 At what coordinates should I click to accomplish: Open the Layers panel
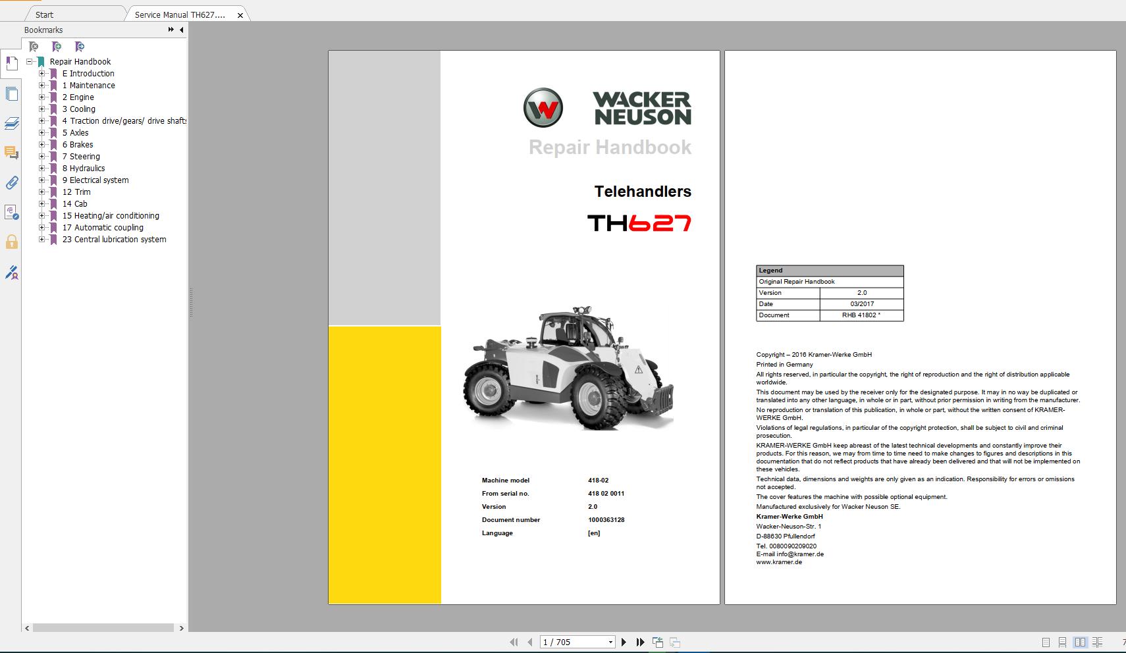(11, 123)
